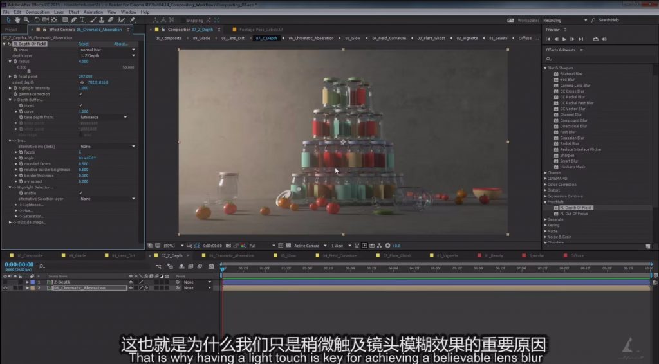Viewport: 659px width, 364px height.
Task: Select the Unified Camera tool
Action: (46, 20)
